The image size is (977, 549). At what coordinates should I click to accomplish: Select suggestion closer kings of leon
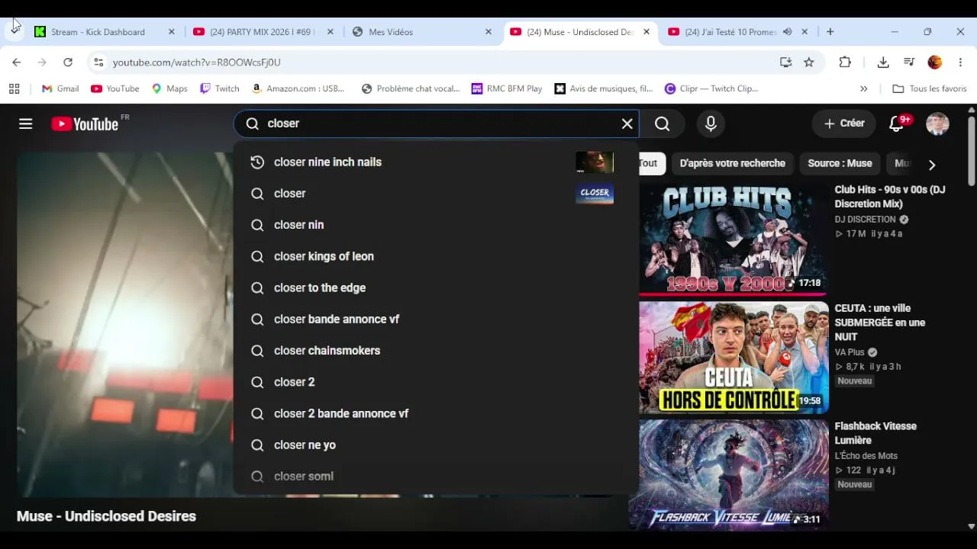pos(435,256)
